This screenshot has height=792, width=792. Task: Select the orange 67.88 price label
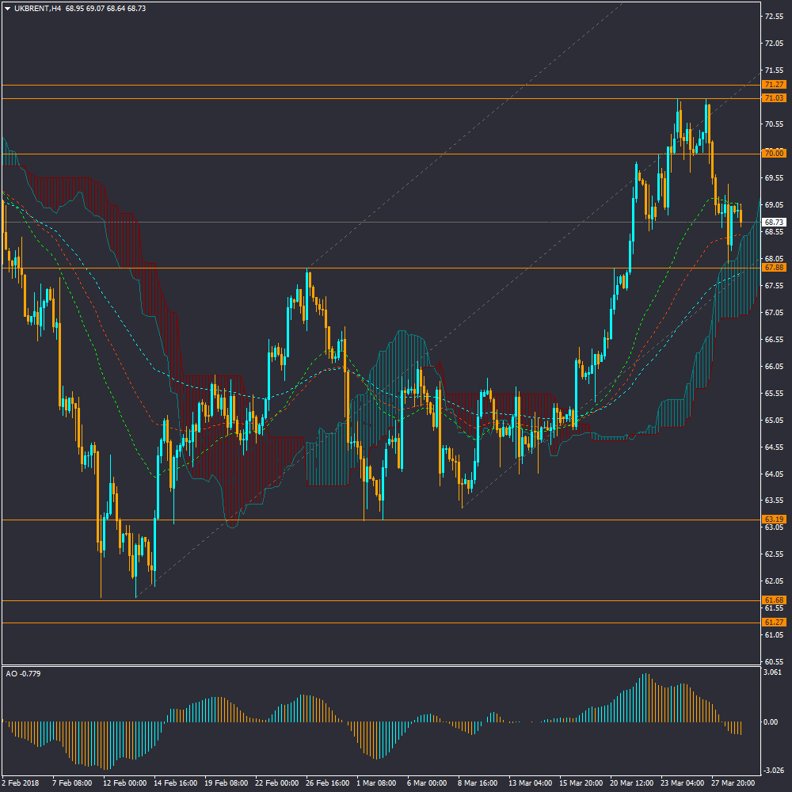click(x=774, y=268)
